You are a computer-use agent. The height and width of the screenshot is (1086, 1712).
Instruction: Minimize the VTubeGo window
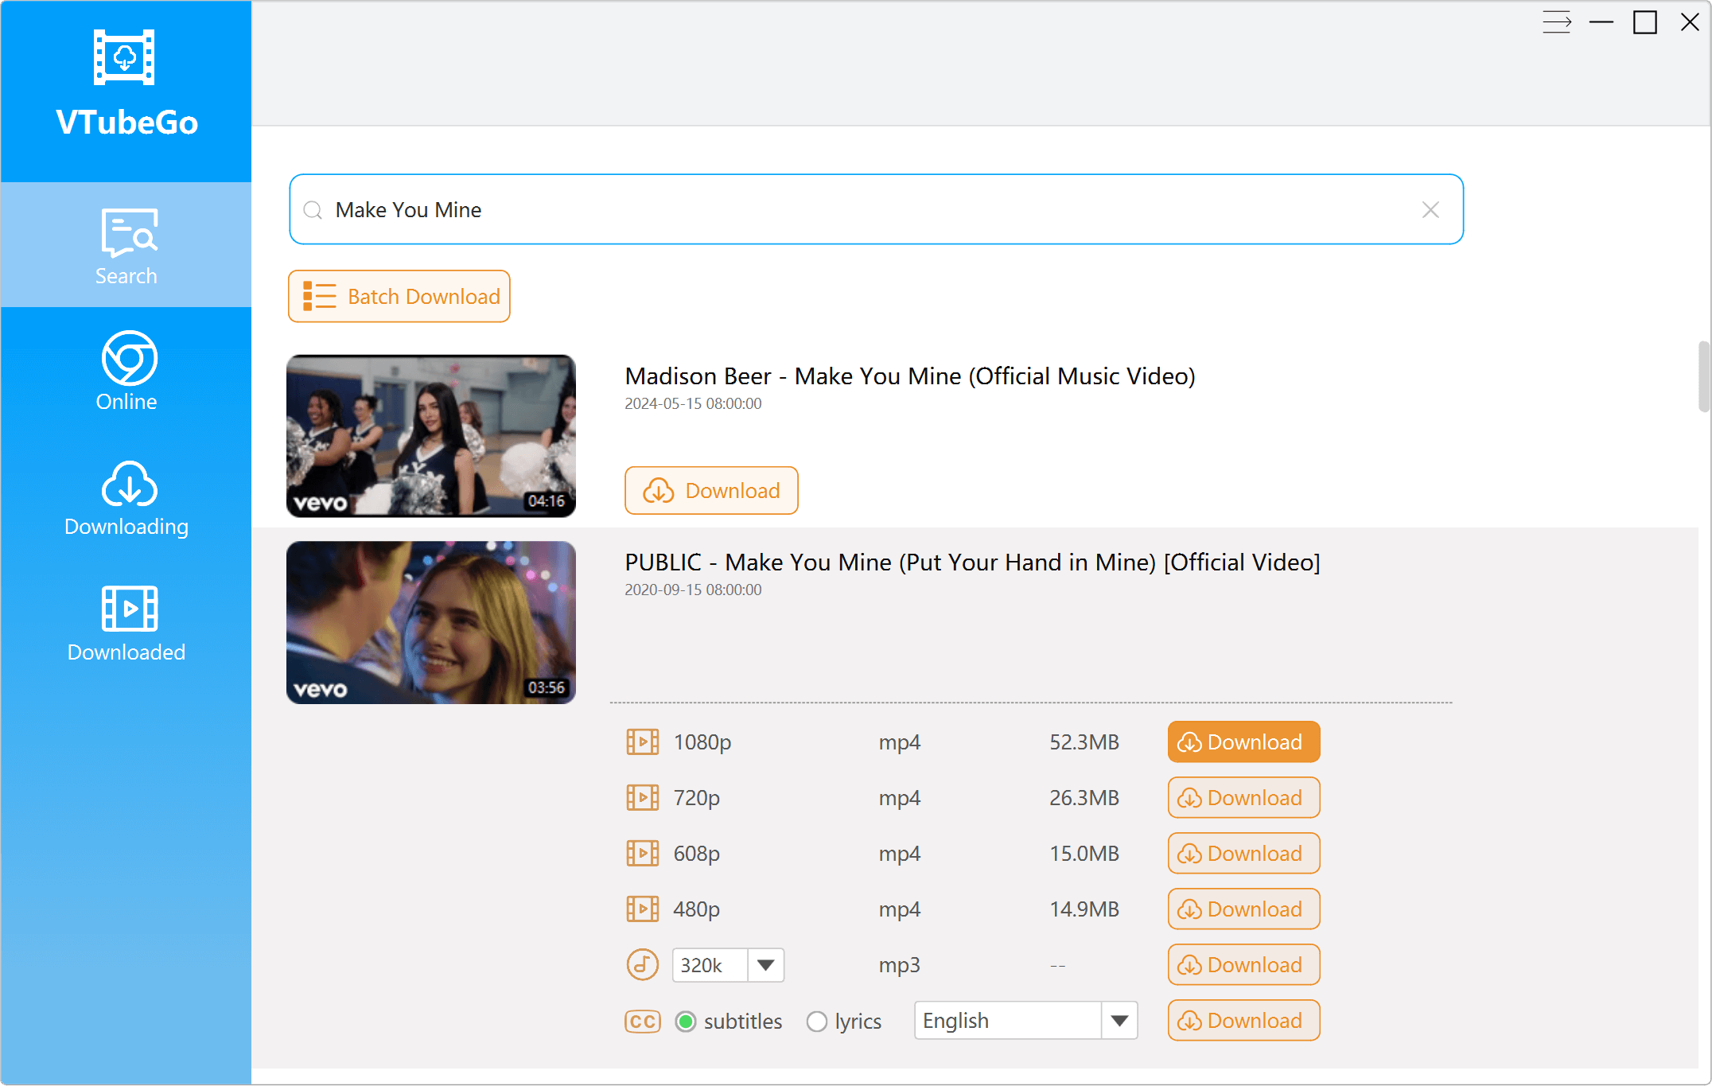pyautogui.click(x=1601, y=22)
